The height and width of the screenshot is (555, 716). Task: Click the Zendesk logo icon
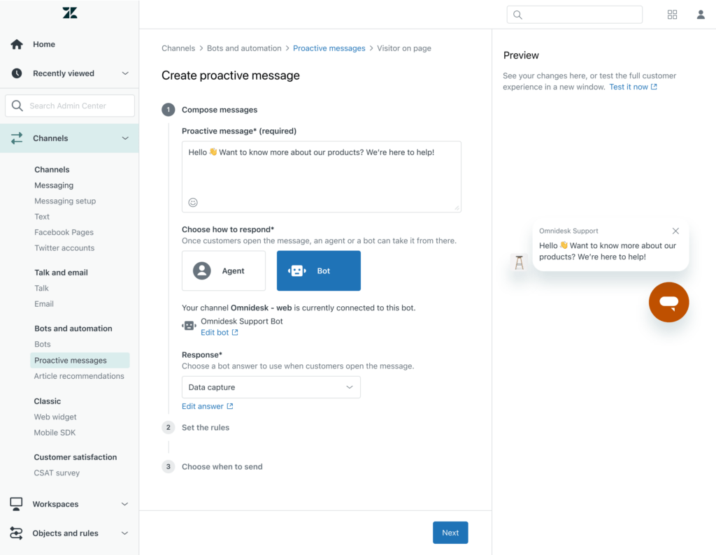click(x=70, y=13)
